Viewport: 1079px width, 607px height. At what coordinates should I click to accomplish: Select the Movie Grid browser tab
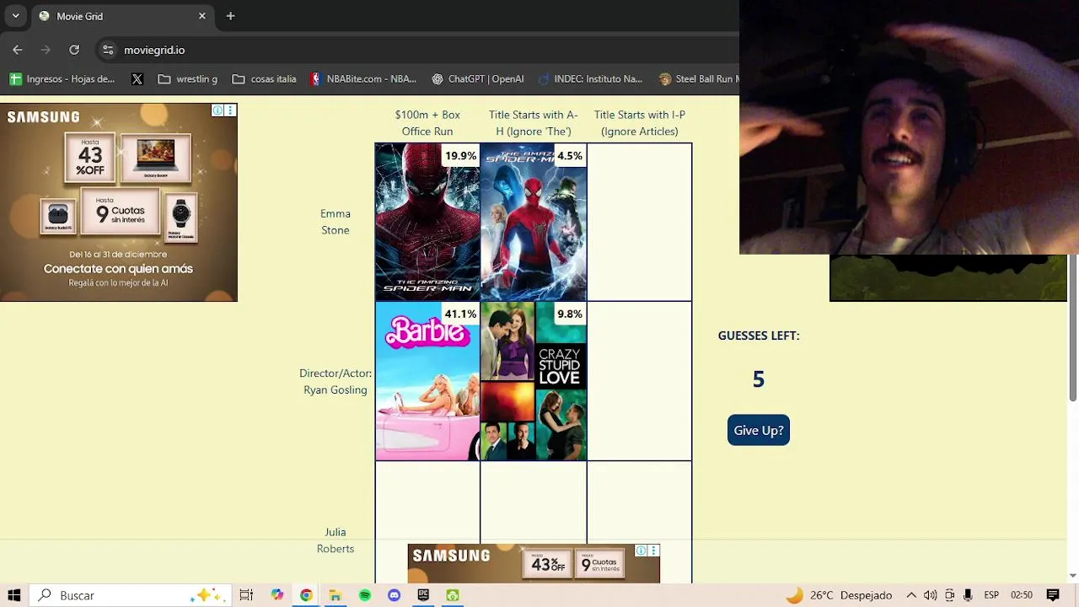[122, 16]
